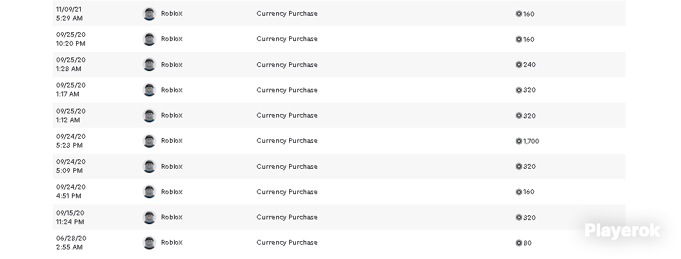Image resolution: width=681 pixels, height=259 pixels.
Task: Click the Robux icon next to 240
Action: point(519,64)
